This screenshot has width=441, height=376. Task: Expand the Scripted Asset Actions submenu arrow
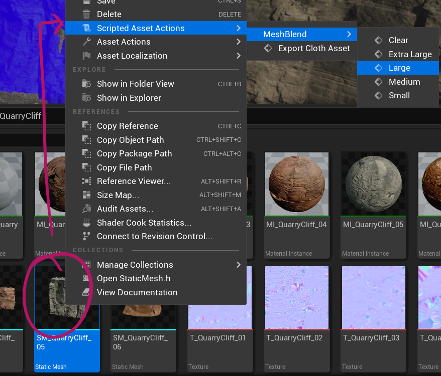tap(239, 28)
